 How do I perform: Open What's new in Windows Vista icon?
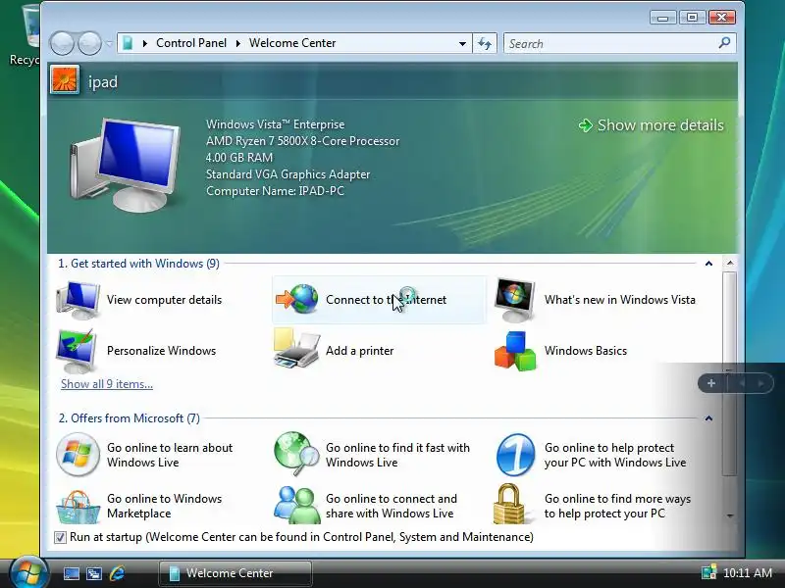(x=514, y=300)
